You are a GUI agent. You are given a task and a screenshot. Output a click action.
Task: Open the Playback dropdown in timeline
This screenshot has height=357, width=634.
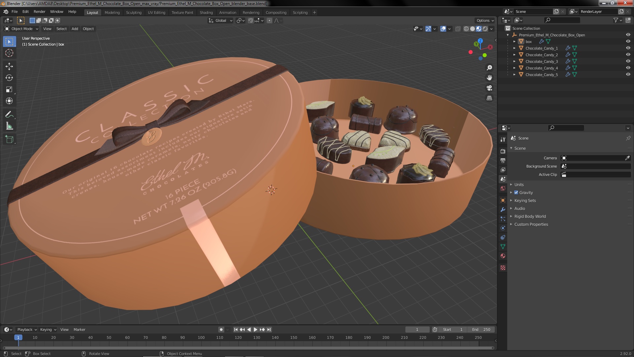pos(27,330)
